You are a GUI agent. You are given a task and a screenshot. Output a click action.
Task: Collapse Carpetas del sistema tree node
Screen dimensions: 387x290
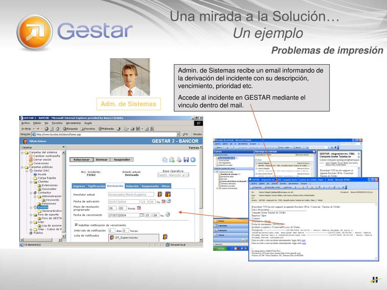(22, 153)
